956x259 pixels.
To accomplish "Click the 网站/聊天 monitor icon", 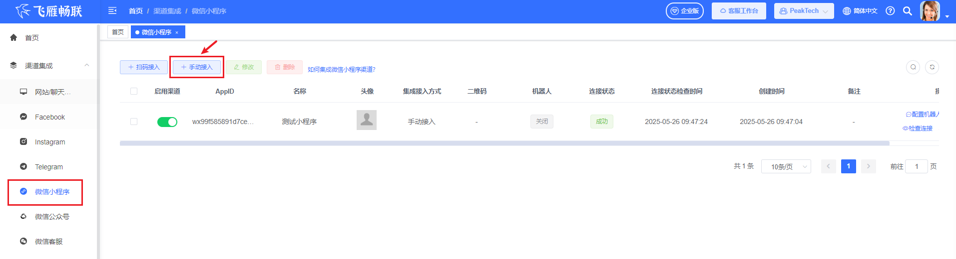I will [x=23, y=92].
